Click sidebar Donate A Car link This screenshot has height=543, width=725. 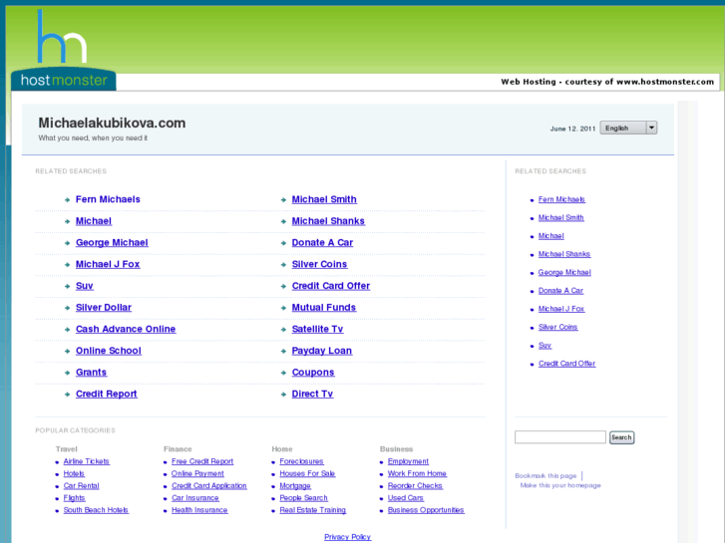tap(560, 291)
